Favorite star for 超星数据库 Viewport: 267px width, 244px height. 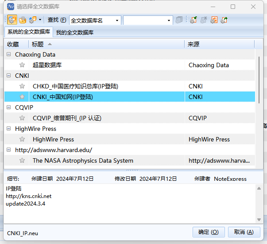pos(22,65)
